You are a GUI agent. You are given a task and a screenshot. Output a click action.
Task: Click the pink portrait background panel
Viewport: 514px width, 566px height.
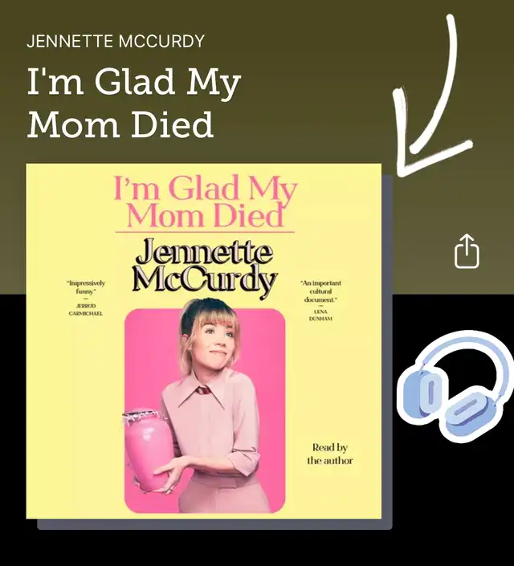(x=205, y=410)
